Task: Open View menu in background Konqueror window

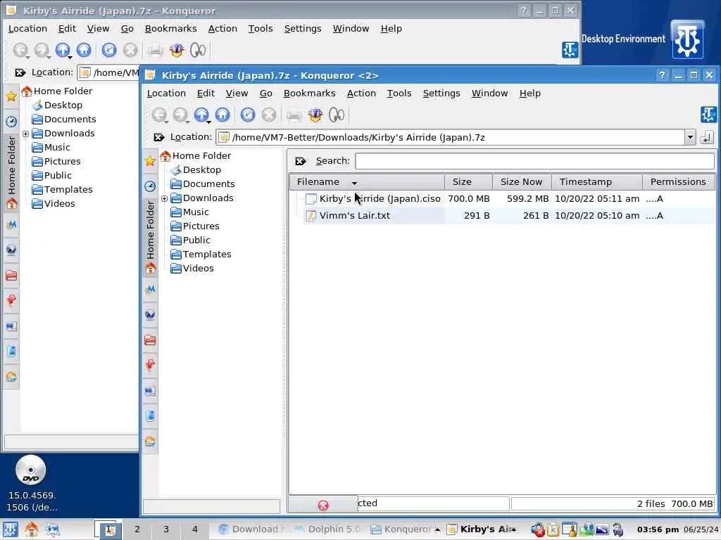Action: point(98,28)
